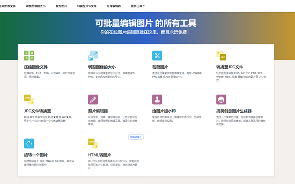Select 调整图像的大小 in the top navigation
Screen dimensions: 295x184
pyautogui.click(x=35, y=6)
